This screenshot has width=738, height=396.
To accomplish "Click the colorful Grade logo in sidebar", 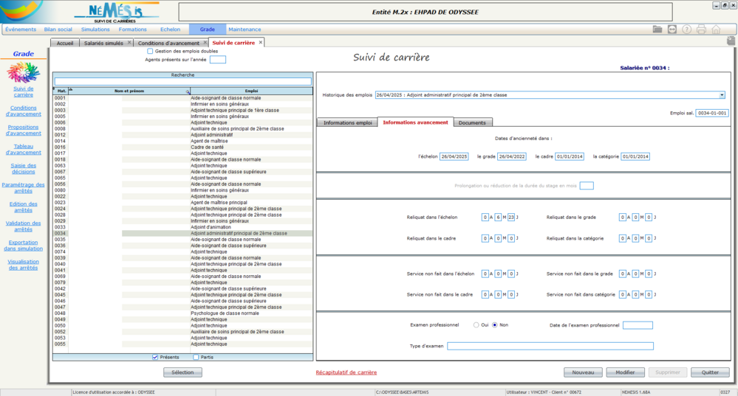I will [x=23, y=72].
